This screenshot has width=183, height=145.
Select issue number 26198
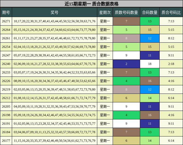[x=6, y=115]
